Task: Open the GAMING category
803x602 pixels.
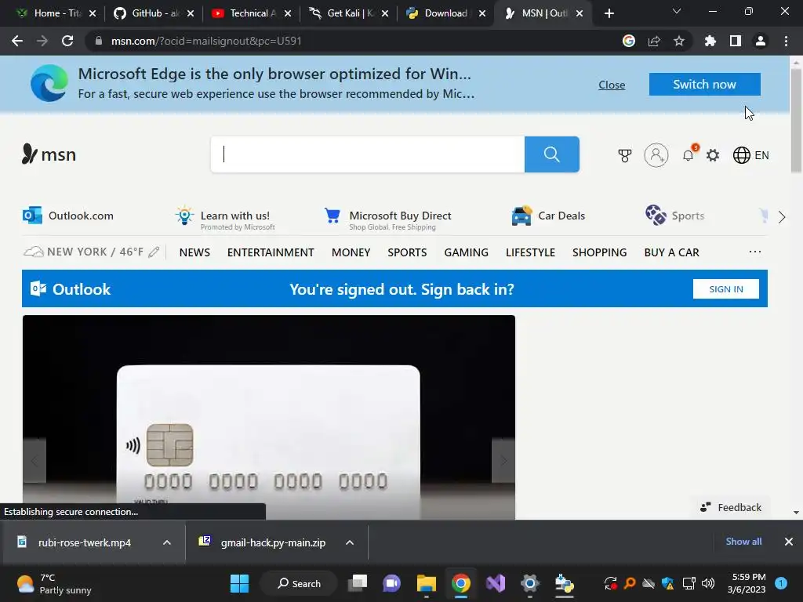Action: point(466,252)
